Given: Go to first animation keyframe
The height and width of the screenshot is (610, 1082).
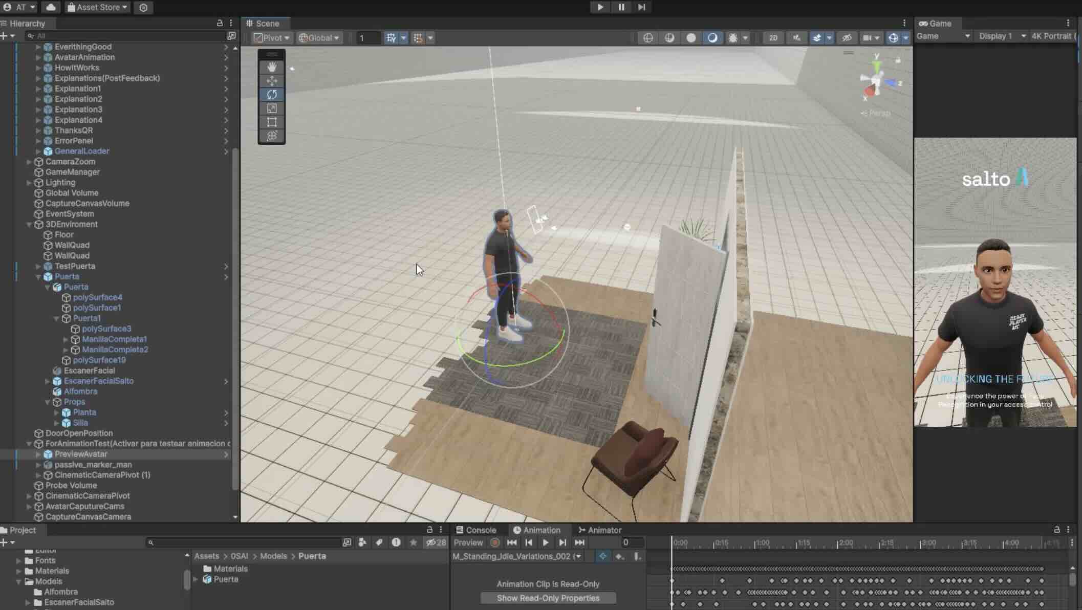Looking at the screenshot, I should [511, 542].
